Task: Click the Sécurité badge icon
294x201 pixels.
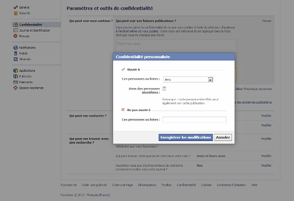Action: pos(15,13)
